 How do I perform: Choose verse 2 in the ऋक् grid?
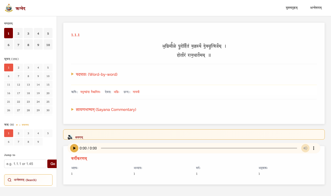pos(18,133)
